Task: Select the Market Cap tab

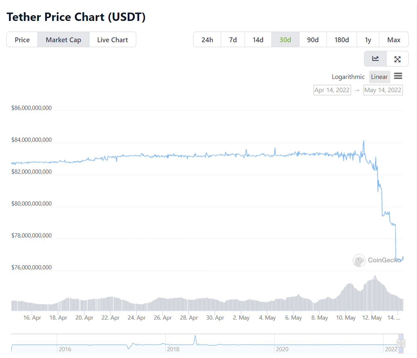Action: point(63,40)
